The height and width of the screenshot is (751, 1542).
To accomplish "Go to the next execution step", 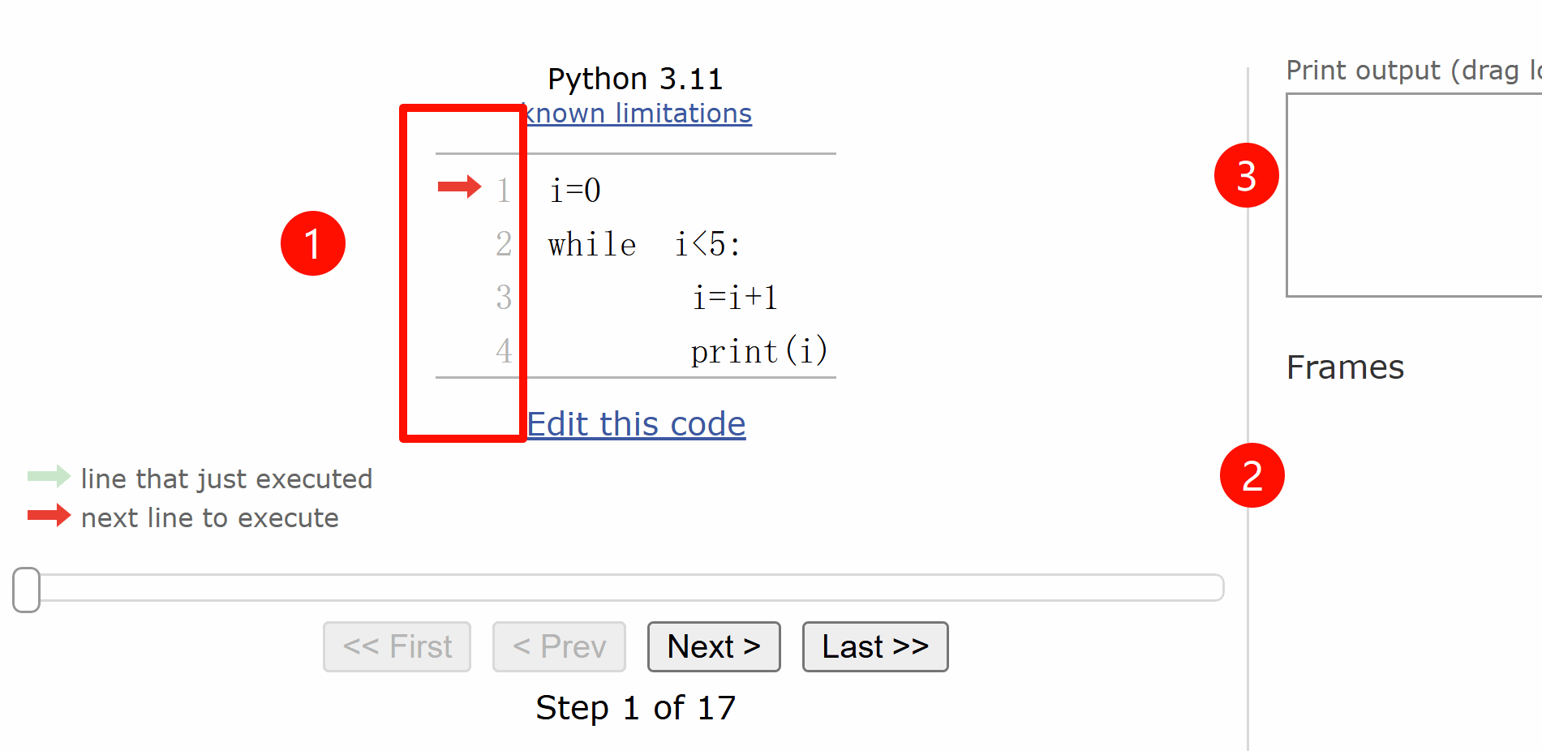I will point(714,646).
